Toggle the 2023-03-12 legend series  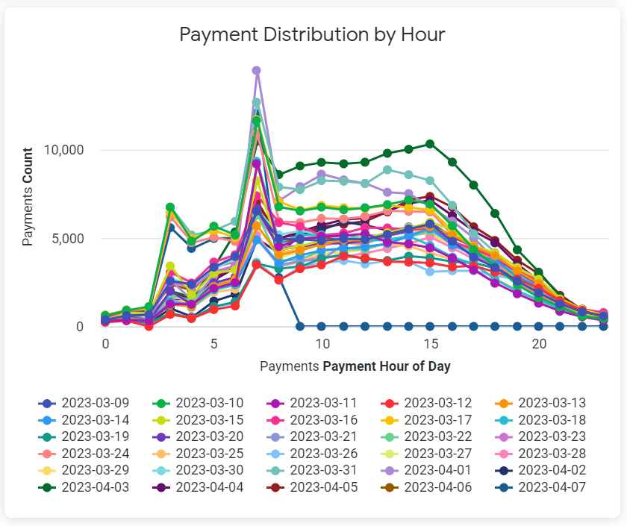(426, 403)
